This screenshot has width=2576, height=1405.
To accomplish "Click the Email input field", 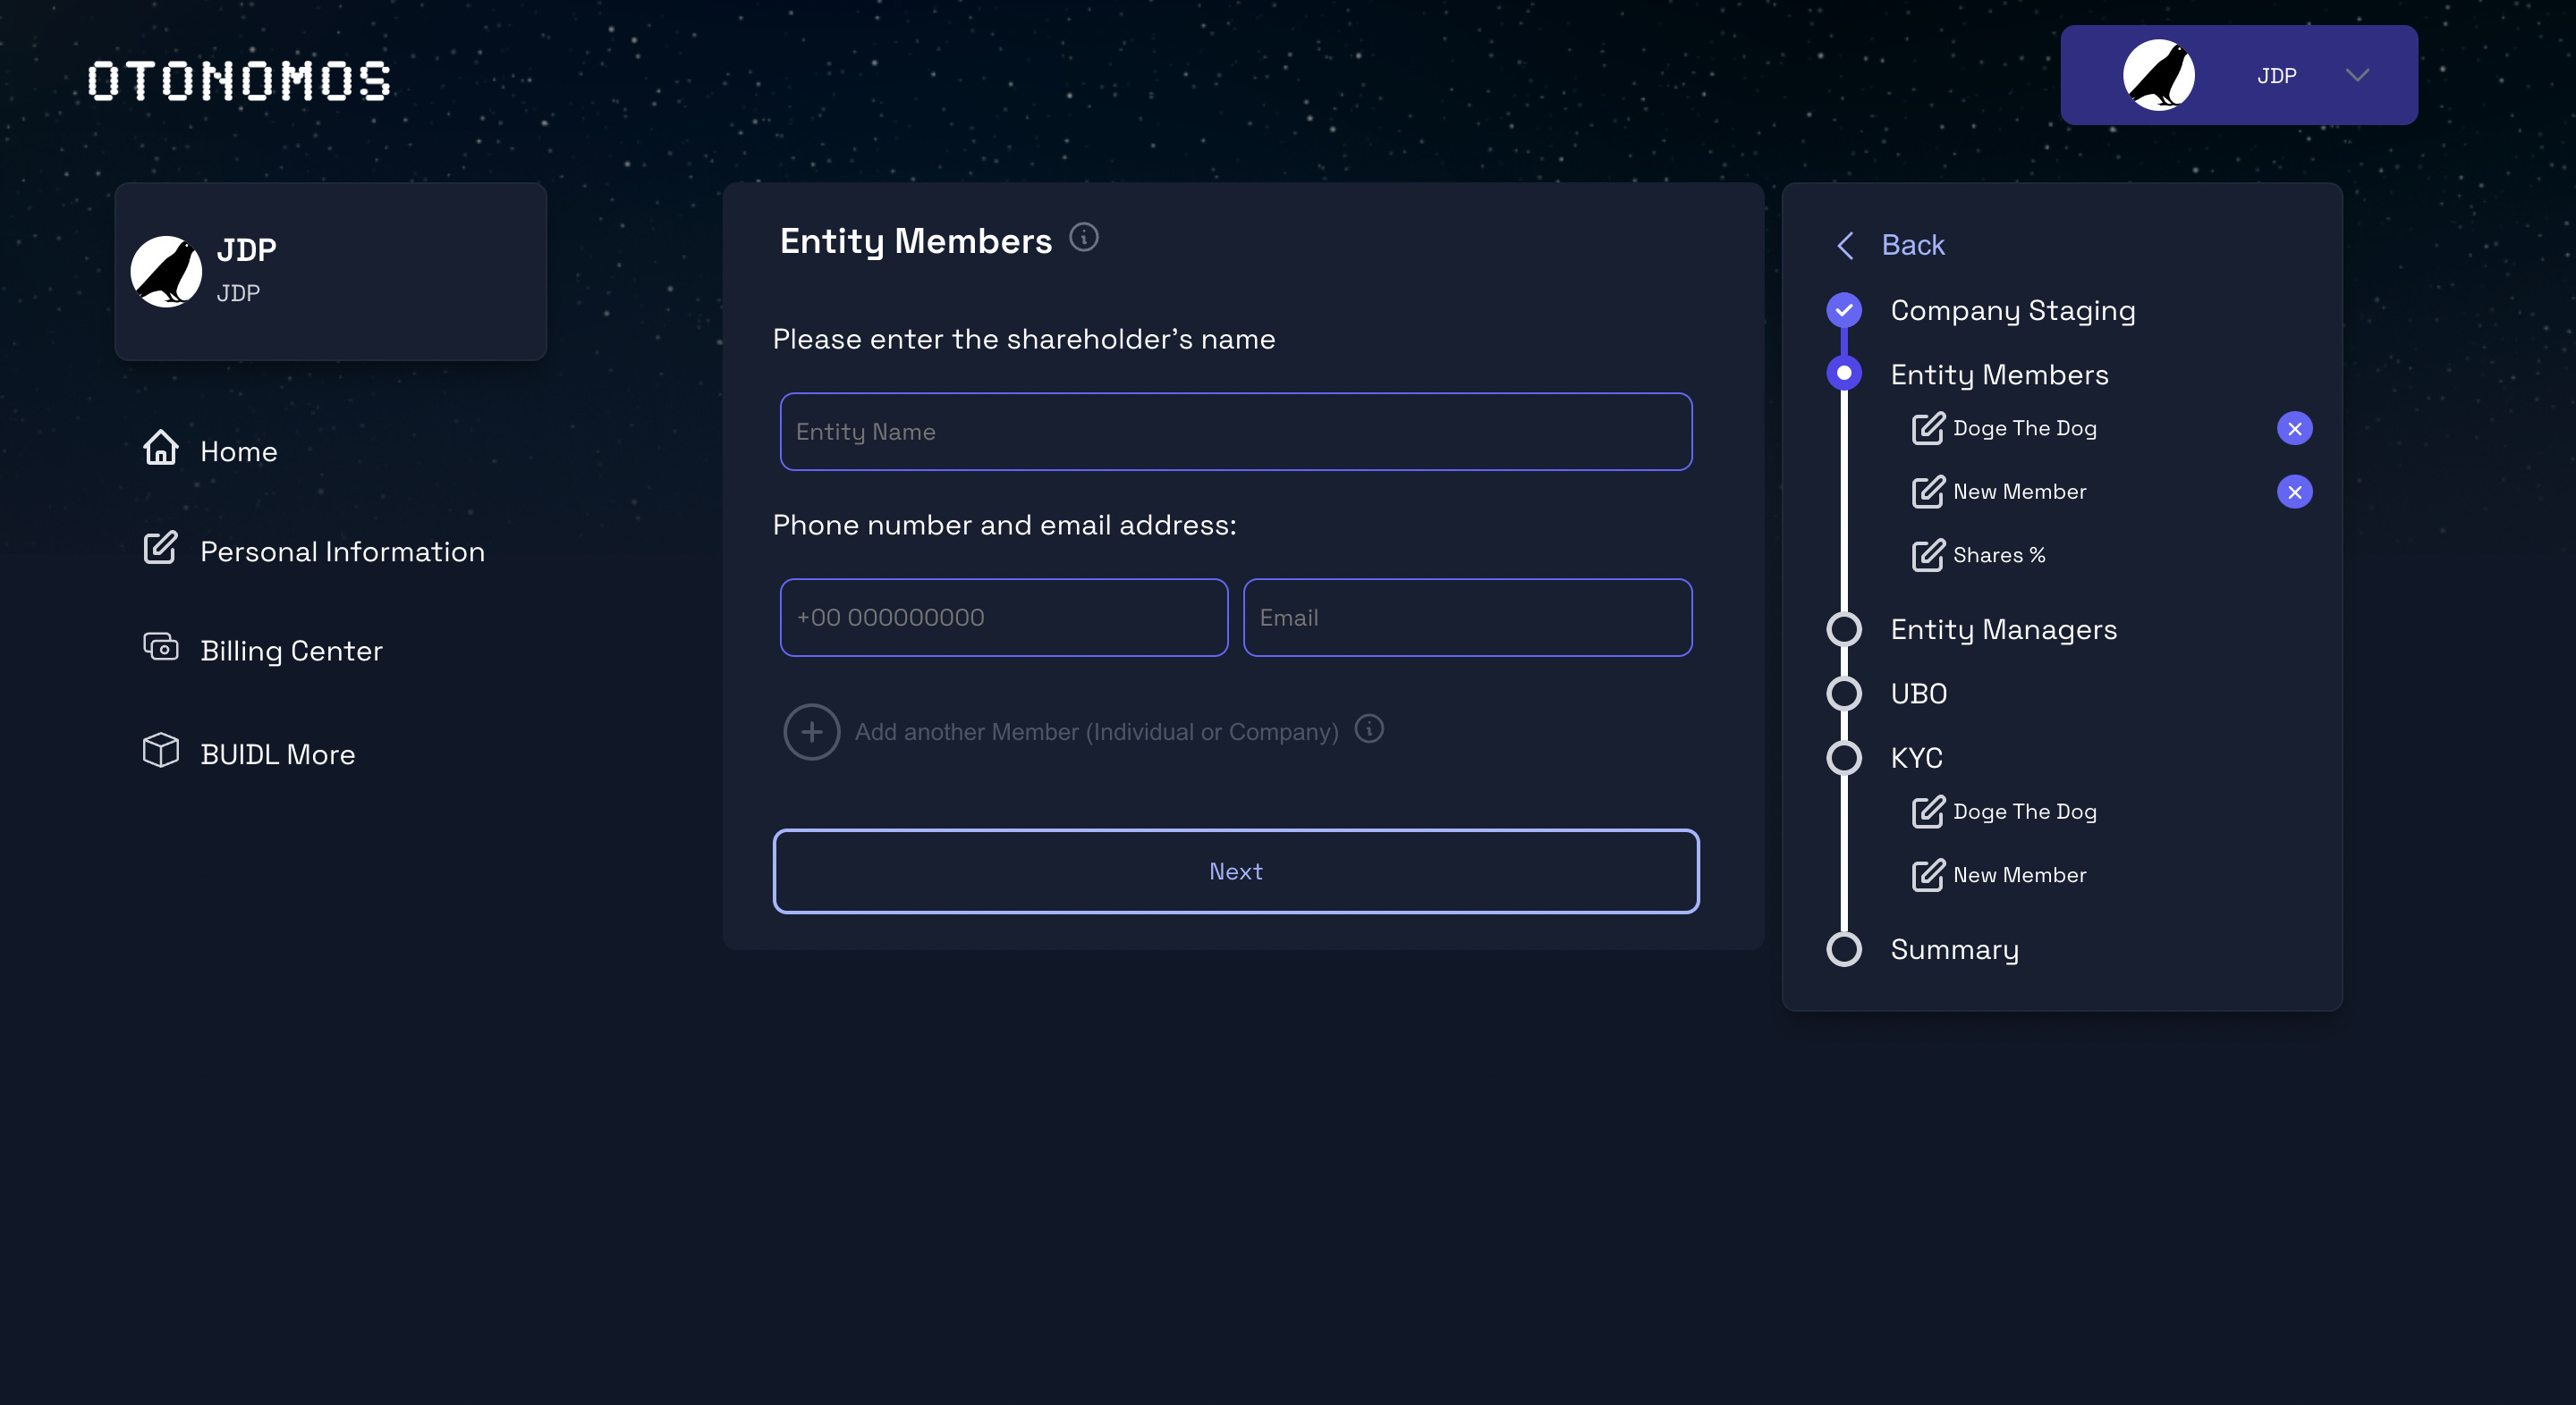I will pos(1466,618).
